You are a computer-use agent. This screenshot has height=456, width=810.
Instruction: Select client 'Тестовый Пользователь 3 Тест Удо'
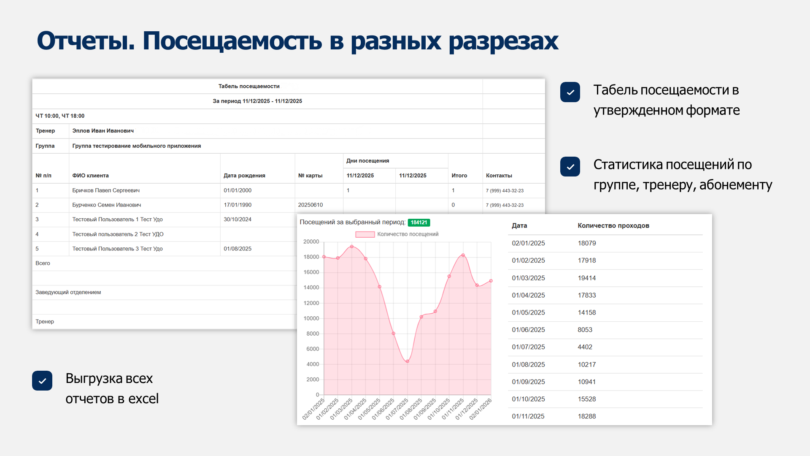(x=117, y=249)
